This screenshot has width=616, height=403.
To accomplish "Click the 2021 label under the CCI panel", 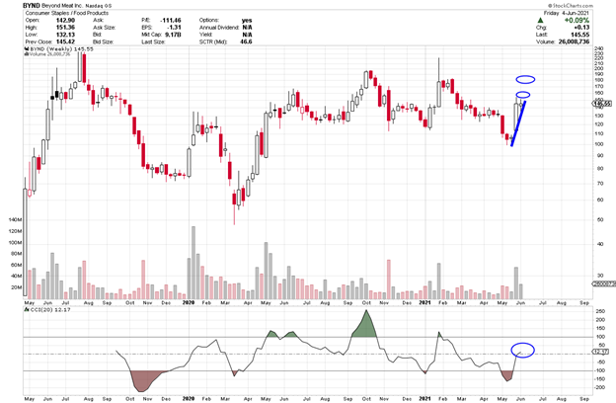I will [x=424, y=399].
